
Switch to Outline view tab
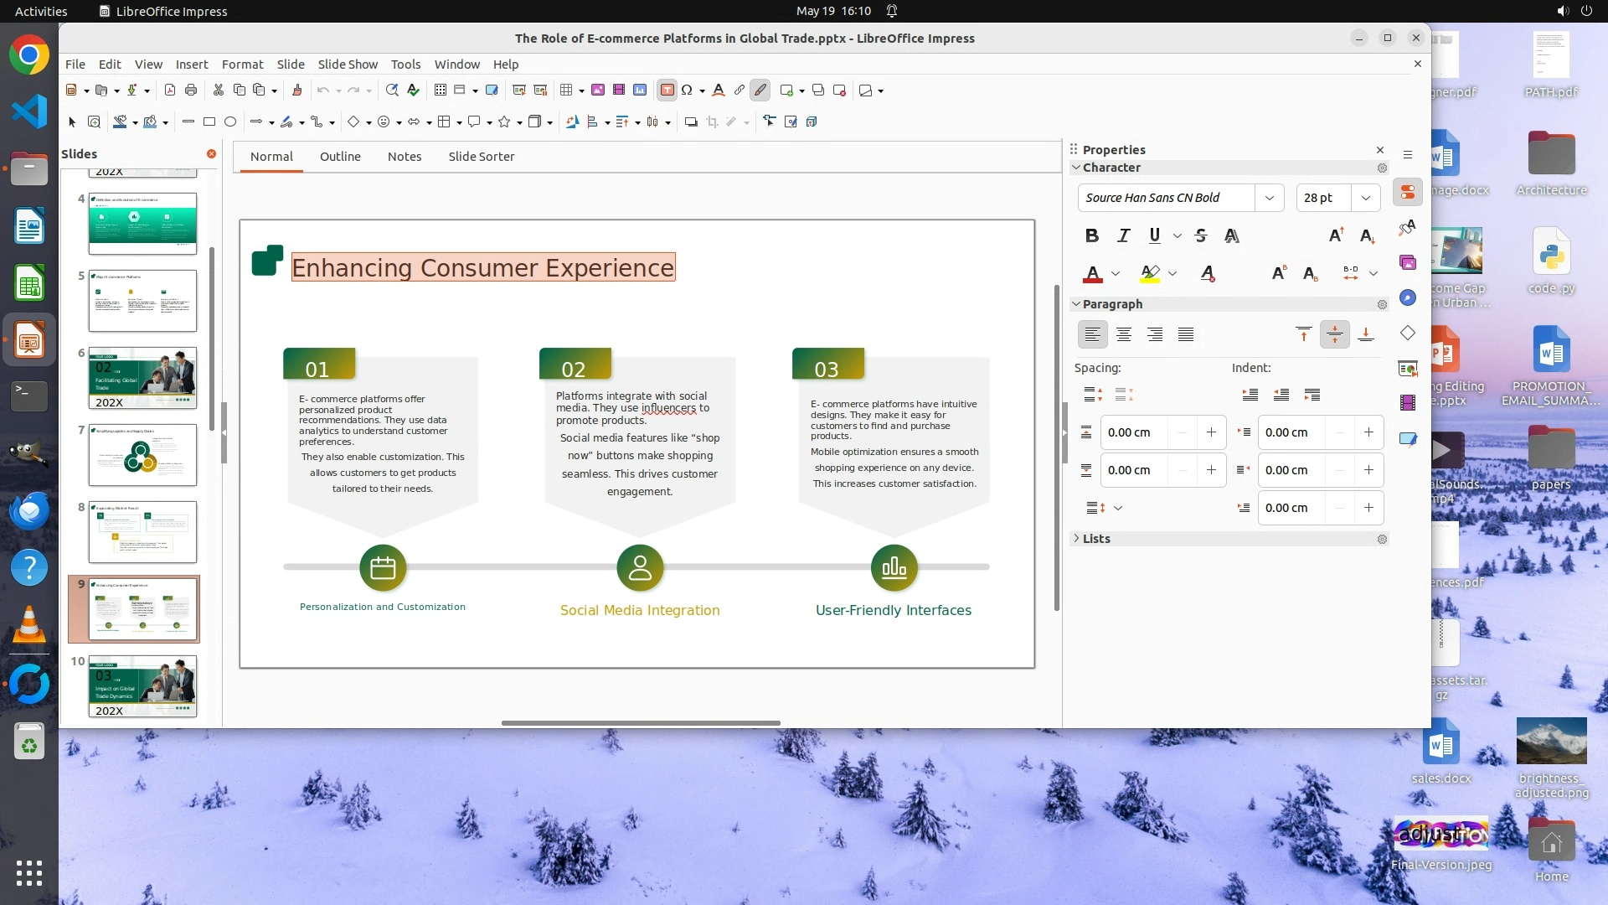click(x=339, y=157)
